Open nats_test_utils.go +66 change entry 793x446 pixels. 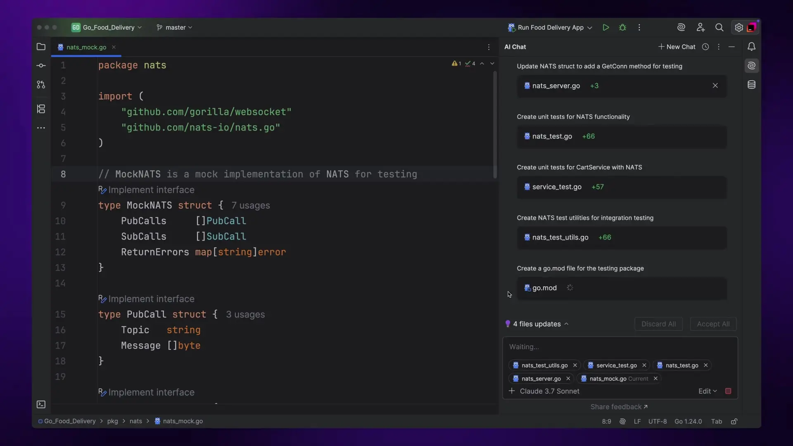coord(622,237)
